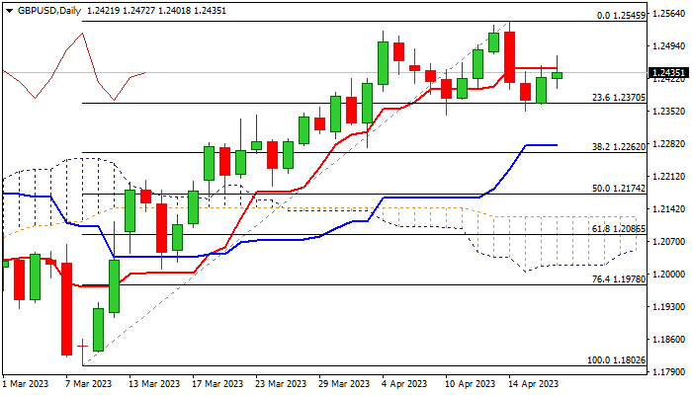Click the last small green candle
692x395 pixels.
[558, 75]
